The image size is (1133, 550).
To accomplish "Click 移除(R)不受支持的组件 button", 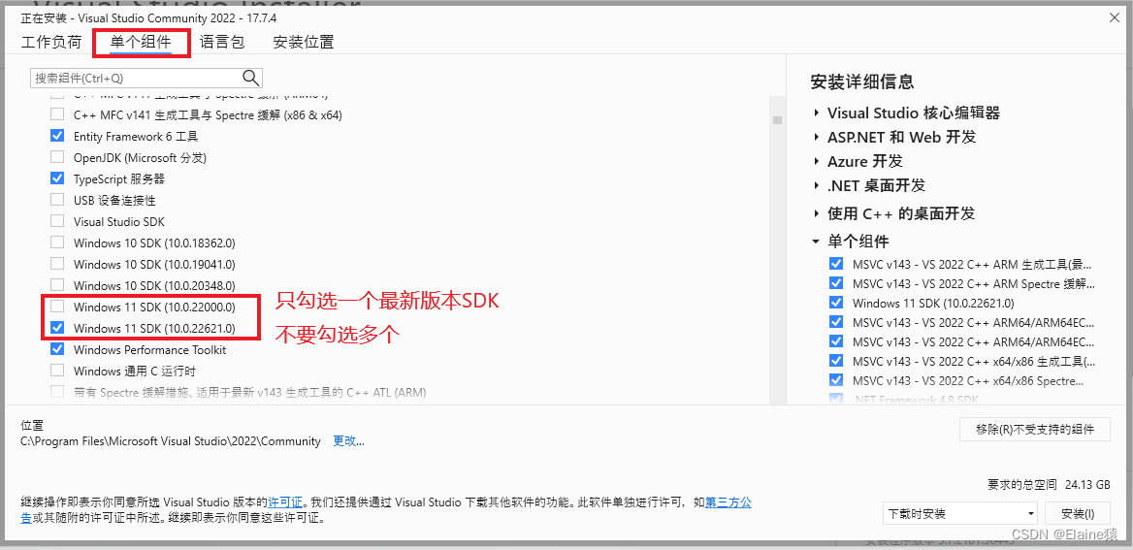I will [1035, 429].
